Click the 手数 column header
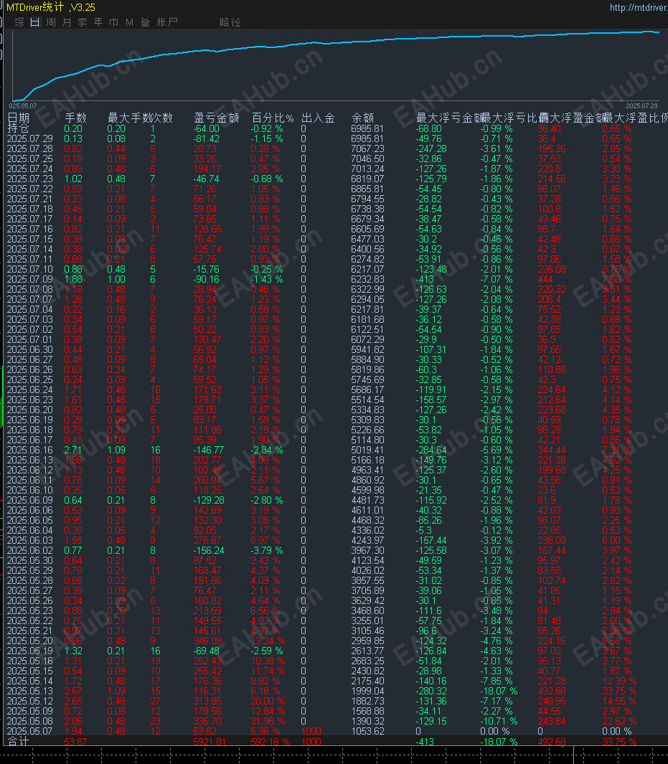This screenshot has width=668, height=764. (75, 118)
